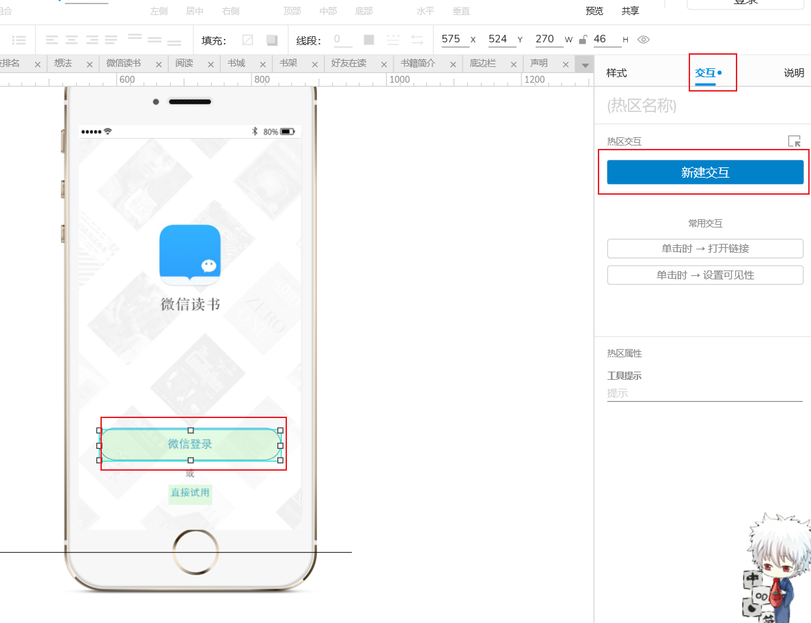Switch to the 书架 page tab
This screenshot has height=623, width=811.
(x=288, y=63)
